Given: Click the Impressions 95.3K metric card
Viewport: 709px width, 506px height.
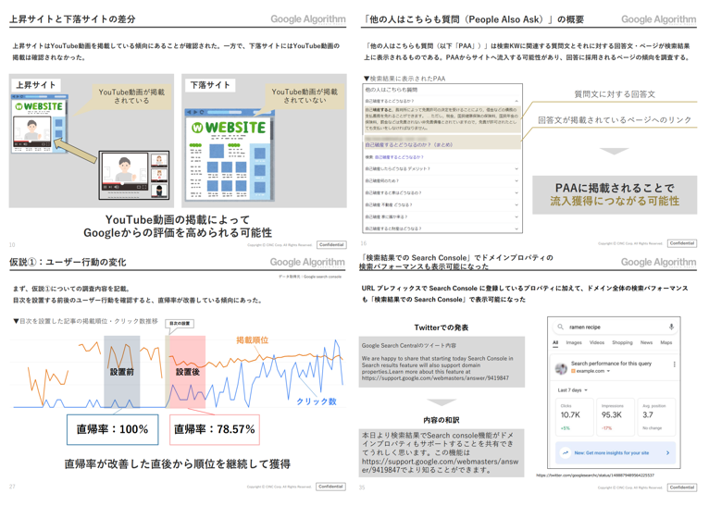Looking at the screenshot, I should click(614, 416).
